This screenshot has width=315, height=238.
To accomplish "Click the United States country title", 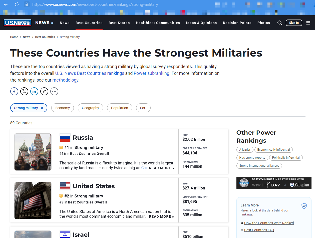I will click(x=94, y=186).
